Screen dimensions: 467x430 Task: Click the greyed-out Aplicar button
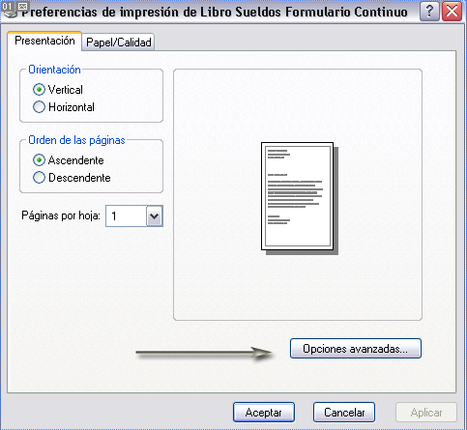tap(426, 413)
